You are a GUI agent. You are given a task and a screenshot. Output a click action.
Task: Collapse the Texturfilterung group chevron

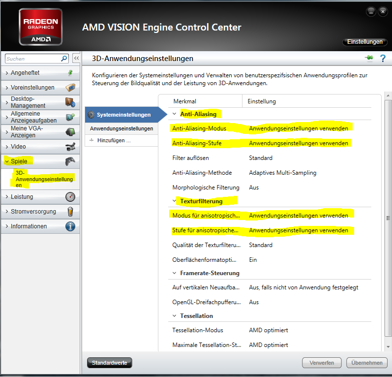(174, 201)
